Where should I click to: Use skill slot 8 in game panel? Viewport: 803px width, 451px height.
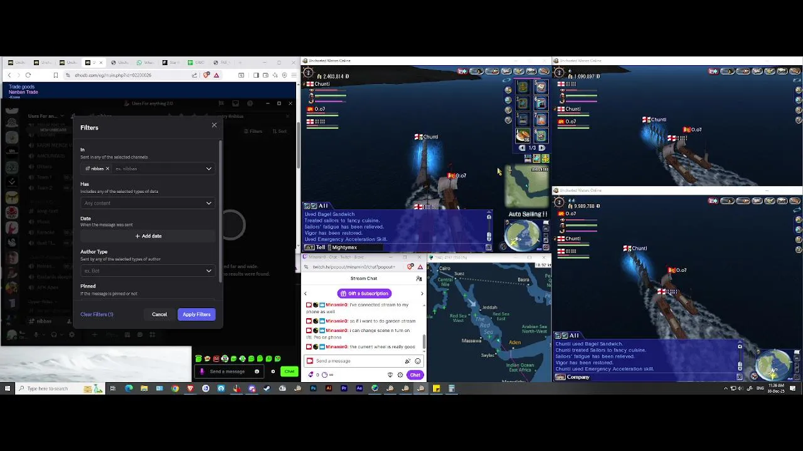click(x=541, y=135)
